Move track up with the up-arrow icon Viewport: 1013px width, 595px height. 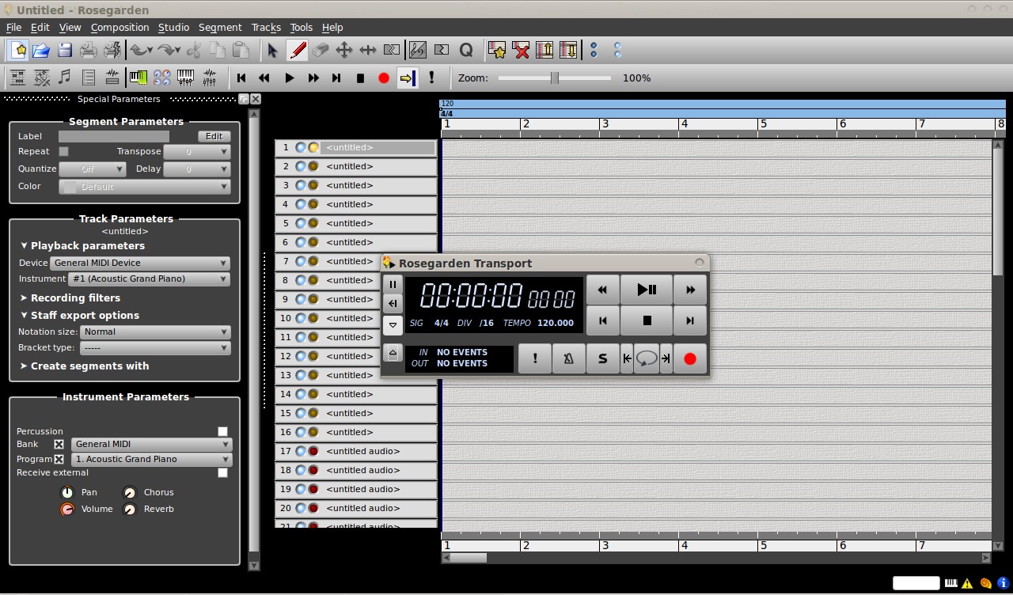544,51
